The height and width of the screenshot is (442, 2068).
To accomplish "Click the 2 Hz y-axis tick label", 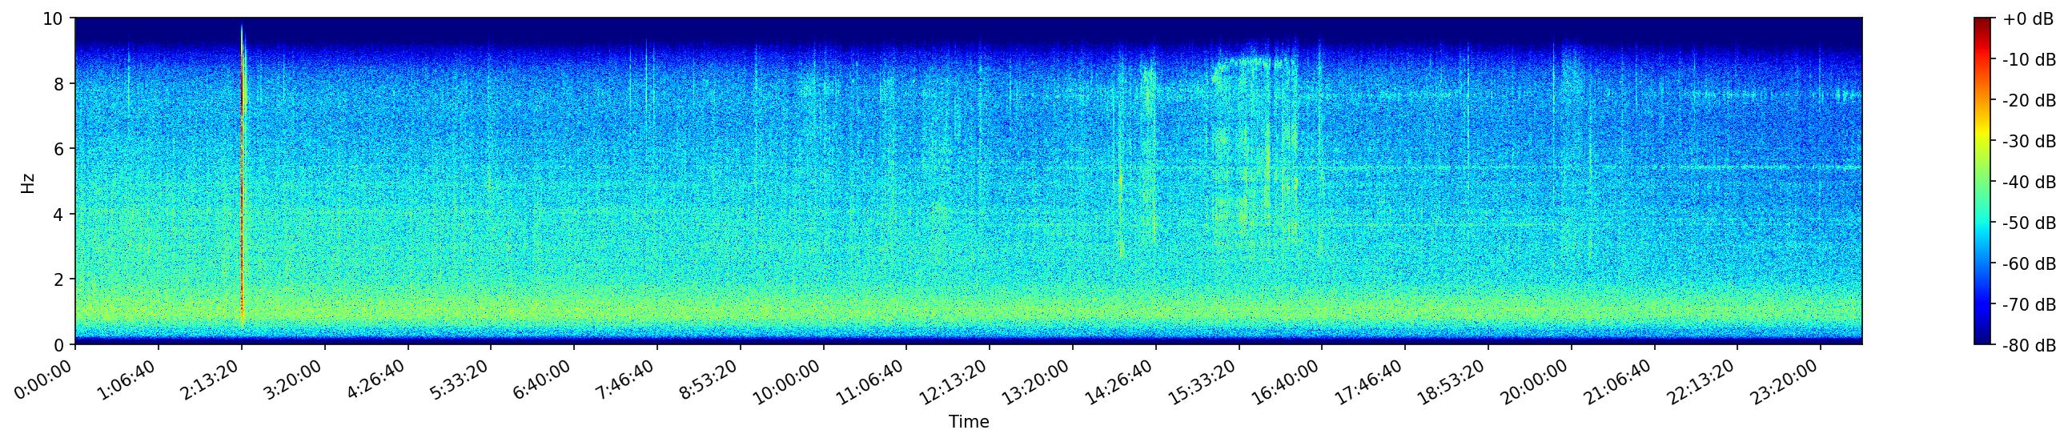I will pos(59,280).
